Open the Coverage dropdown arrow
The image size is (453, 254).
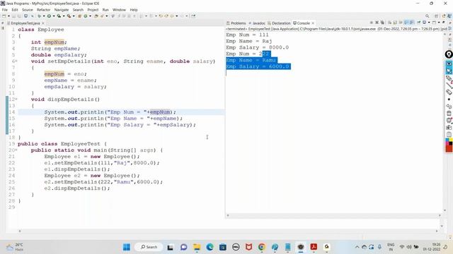pyautogui.click(x=64, y=16)
